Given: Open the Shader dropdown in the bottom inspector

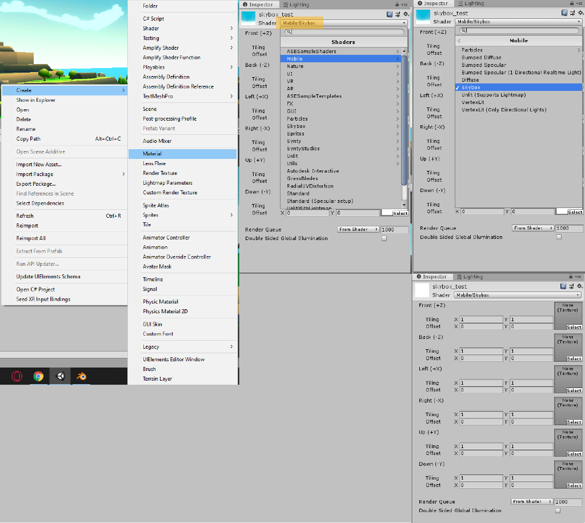Looking at the screenshot, I should (517, 295).
